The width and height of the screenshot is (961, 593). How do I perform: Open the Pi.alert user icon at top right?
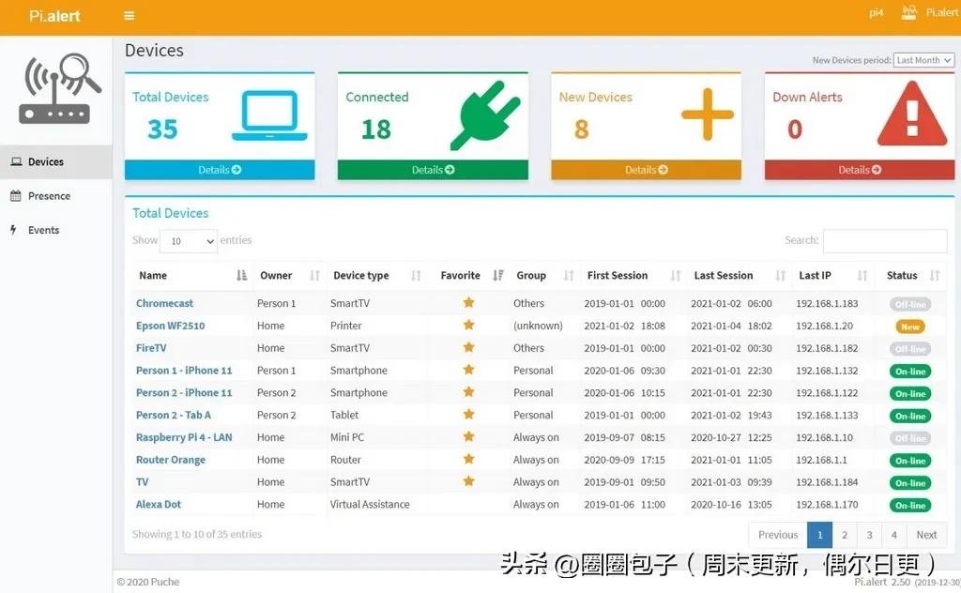point(908,12)
